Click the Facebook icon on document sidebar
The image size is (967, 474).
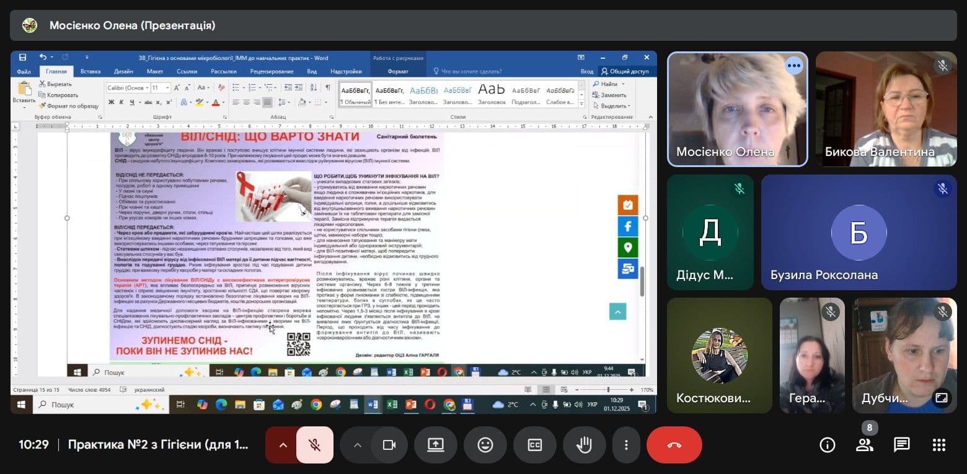click(x=627, y=226)
